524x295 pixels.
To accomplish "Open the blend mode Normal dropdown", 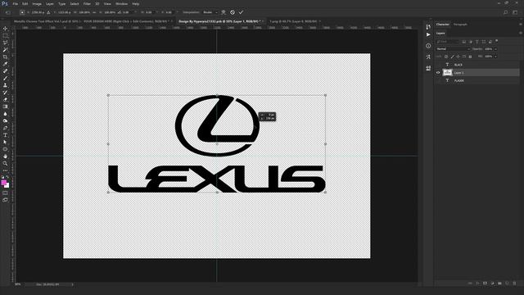I will (x=453, y=49).
